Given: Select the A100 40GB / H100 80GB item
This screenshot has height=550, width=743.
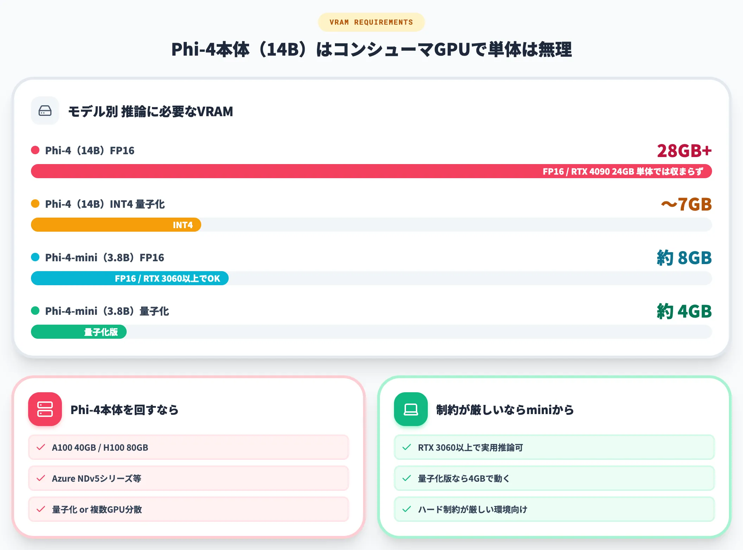Looking at the screenshot, I should point(189,447).
